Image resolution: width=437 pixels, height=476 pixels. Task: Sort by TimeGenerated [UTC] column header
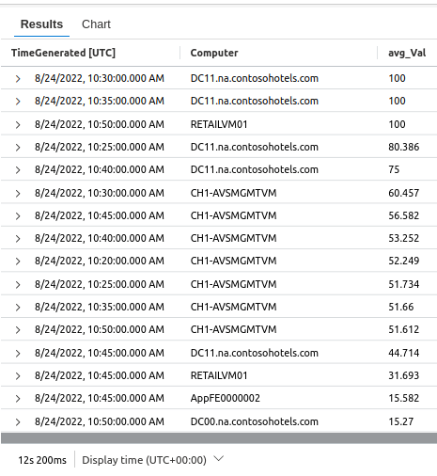[63, 53]
